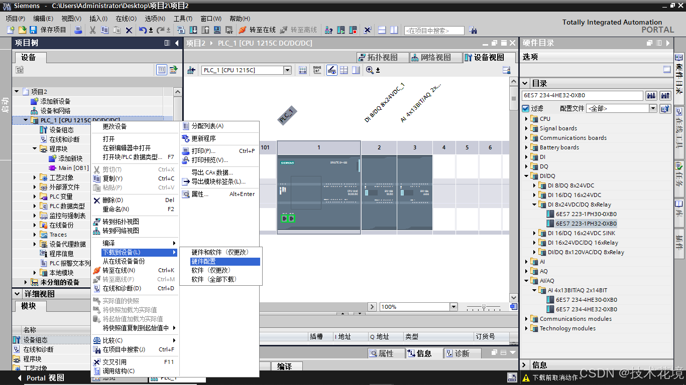Open the 100% zoom dropdown
The image size is (686, 385).
[453, 307]
